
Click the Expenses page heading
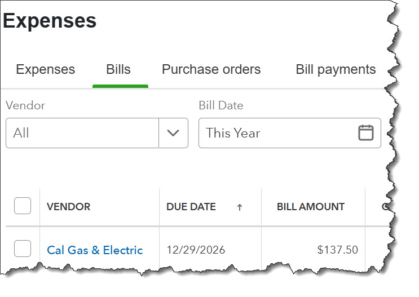pos(50,21)
